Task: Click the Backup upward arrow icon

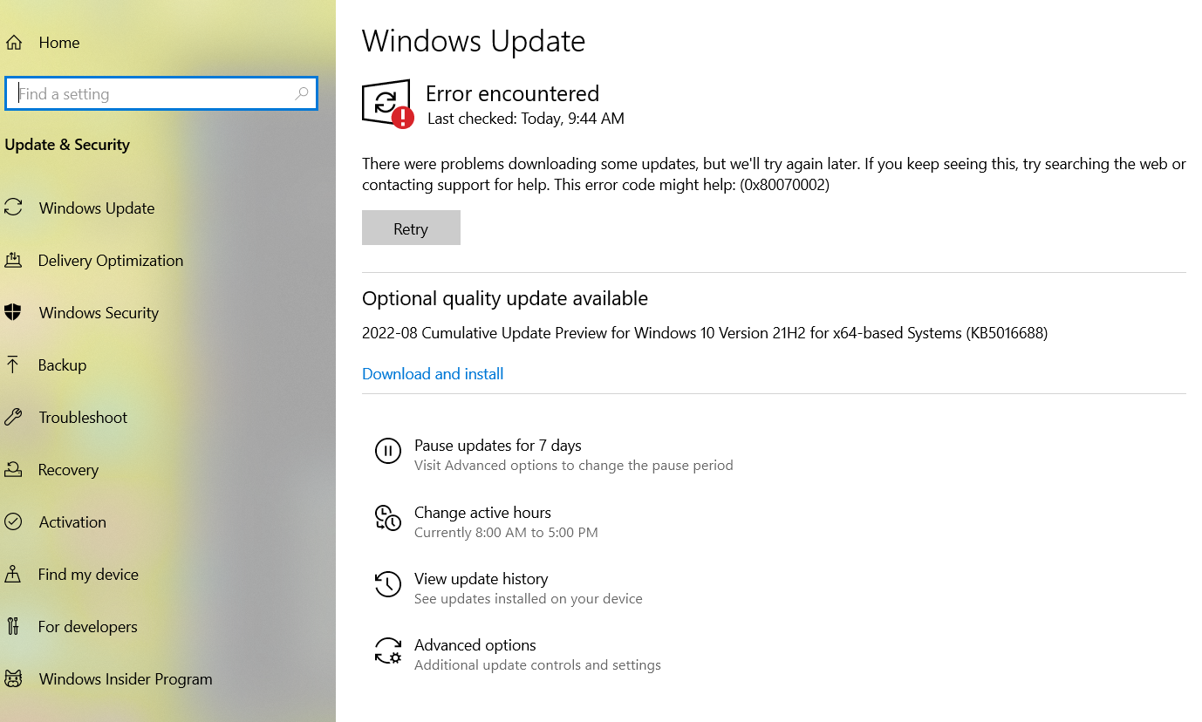Action: point(13,364)
